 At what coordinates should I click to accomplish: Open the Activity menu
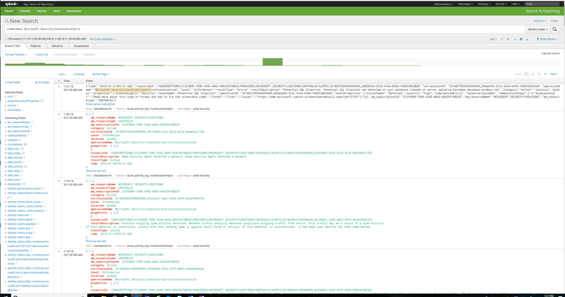pos(501,5)
